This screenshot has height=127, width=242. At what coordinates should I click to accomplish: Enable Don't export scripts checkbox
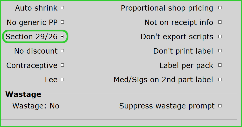coord(220,37)
